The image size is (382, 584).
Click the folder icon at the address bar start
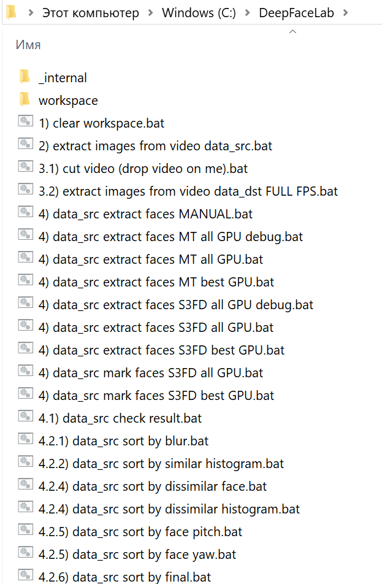coord(10,12)
